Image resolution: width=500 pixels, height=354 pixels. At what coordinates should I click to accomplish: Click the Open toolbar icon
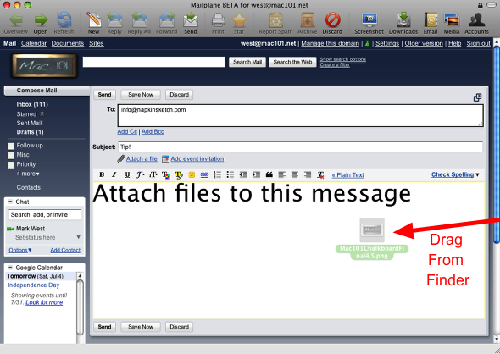(x=41, y=20)
